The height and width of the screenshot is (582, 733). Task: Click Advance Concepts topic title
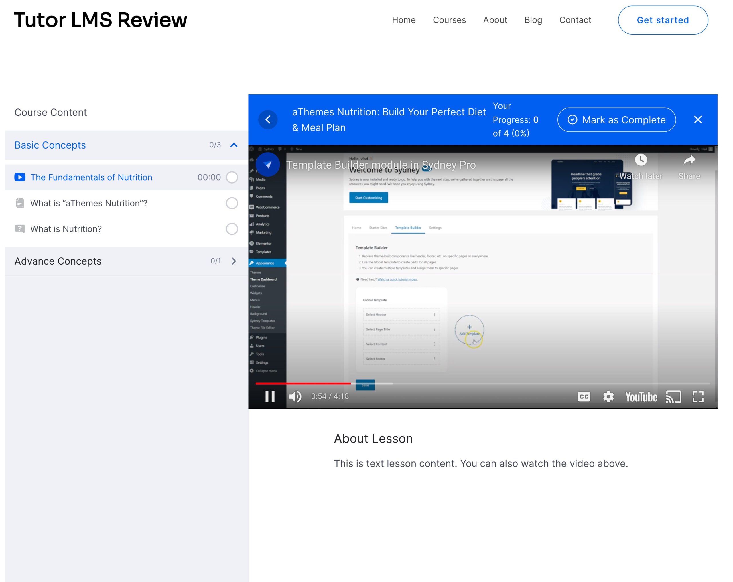tap(58, 261)
